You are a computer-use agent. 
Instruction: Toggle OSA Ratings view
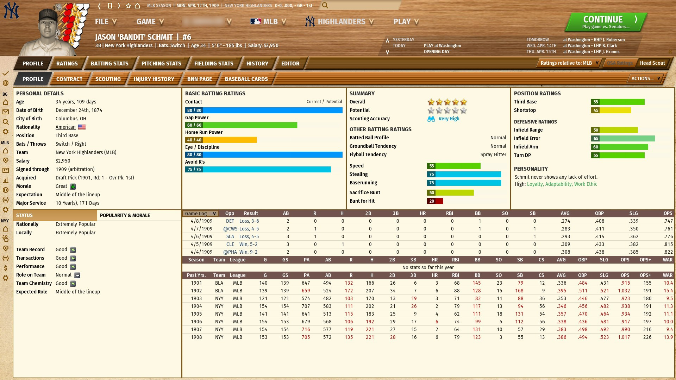tap(620, 63)
